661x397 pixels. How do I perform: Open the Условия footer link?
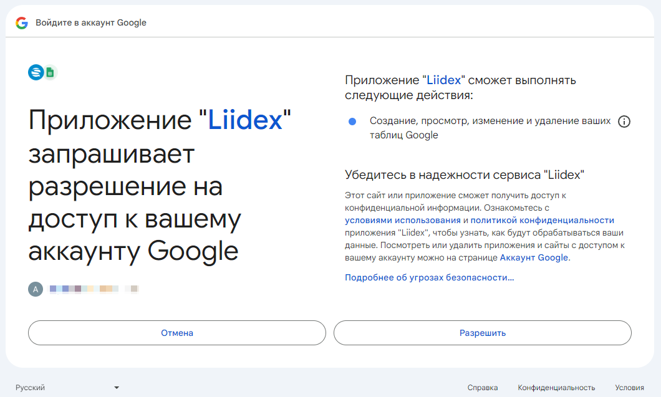coord(629,388)
